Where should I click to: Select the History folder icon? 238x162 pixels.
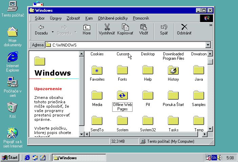tap(173, 70)
